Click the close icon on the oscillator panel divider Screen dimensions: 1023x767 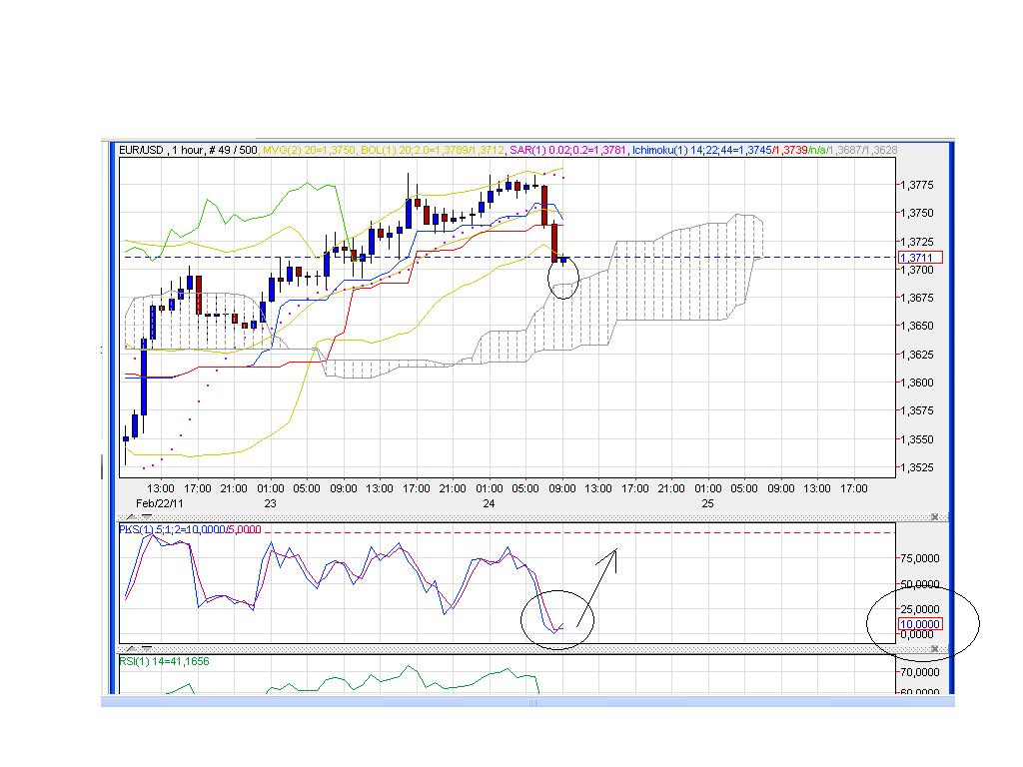pos(935,517)
